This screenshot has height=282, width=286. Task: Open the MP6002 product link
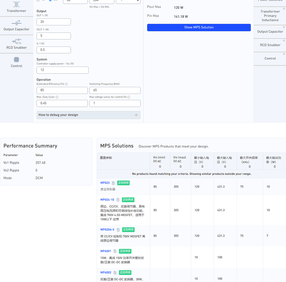click(x=105, y=272)
